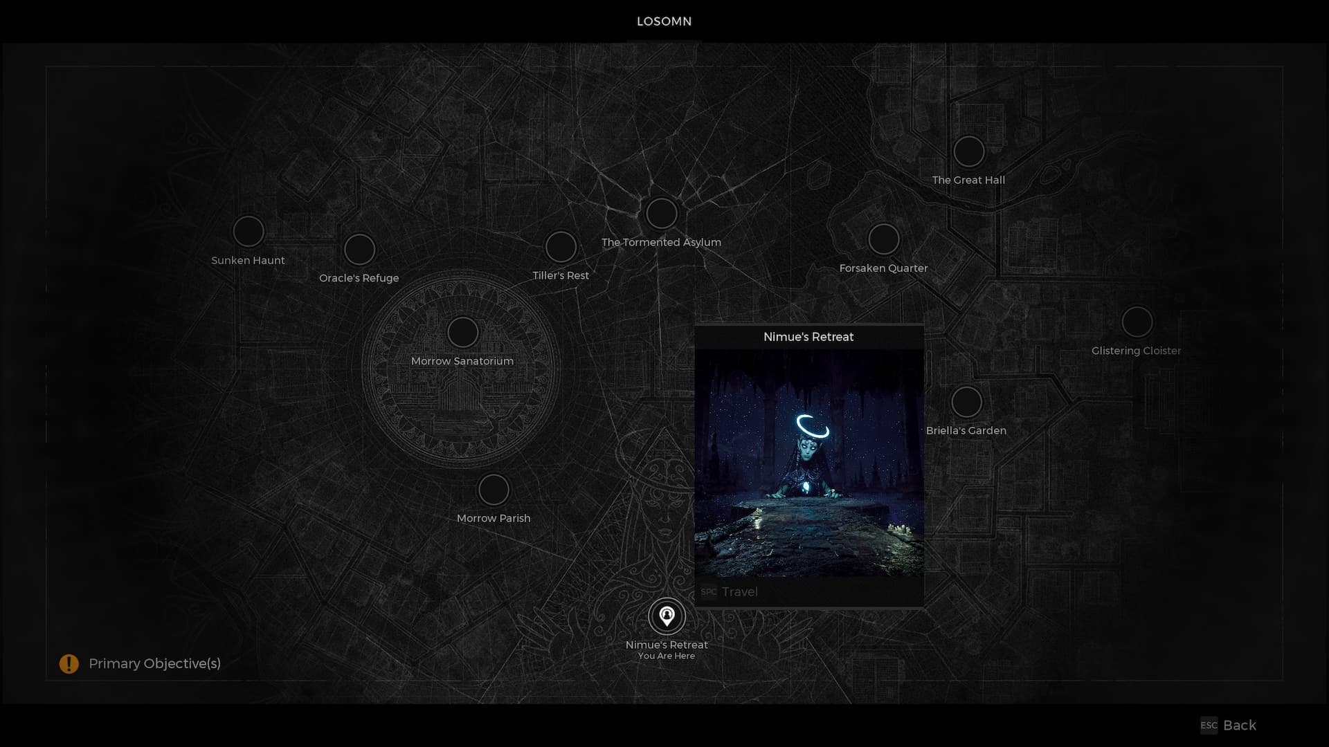Select the Forsaken Quarter location node
The height and width of the screenshot is (747, 1329).
[883, 239]
